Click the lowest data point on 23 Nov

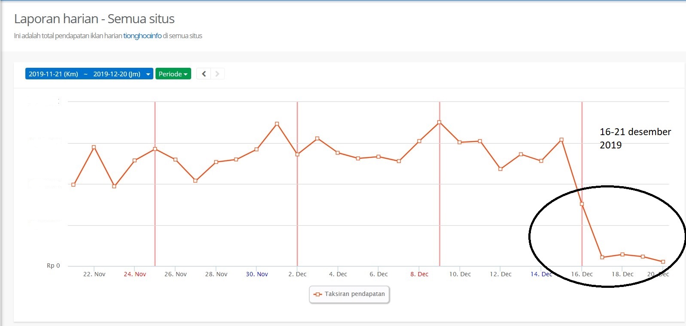coord(114,186)
